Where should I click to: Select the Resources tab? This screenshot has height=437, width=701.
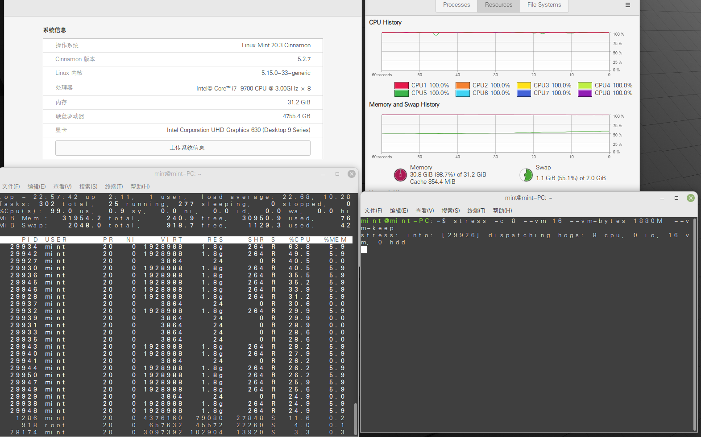coord(498,5)
